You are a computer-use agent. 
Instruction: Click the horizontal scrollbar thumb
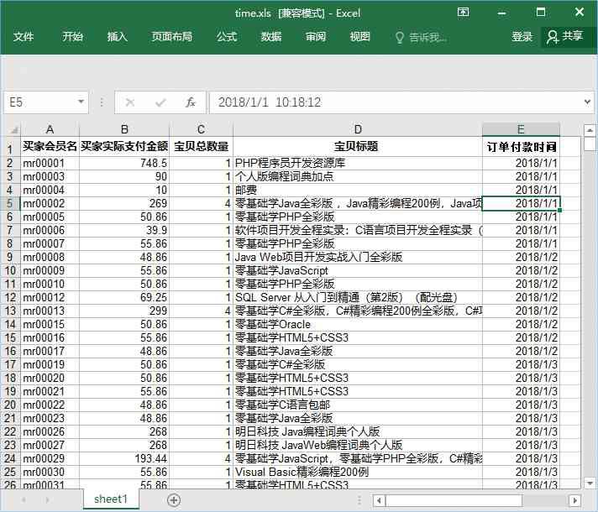[454, 499]
